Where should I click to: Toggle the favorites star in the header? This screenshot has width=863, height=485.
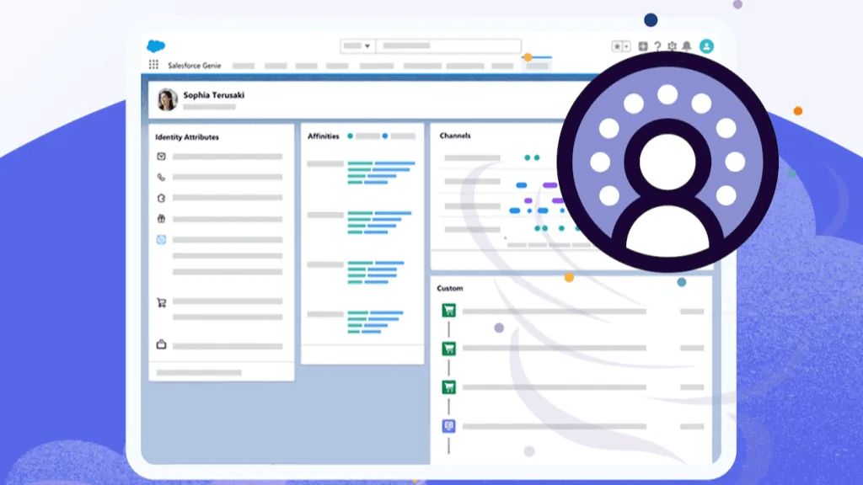[x=616, y=45]
